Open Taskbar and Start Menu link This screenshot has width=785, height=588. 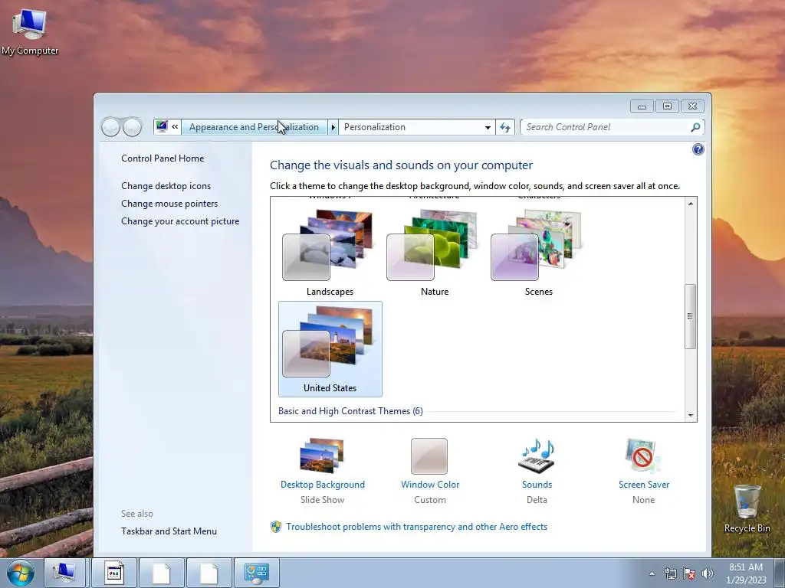click(169, 531)
